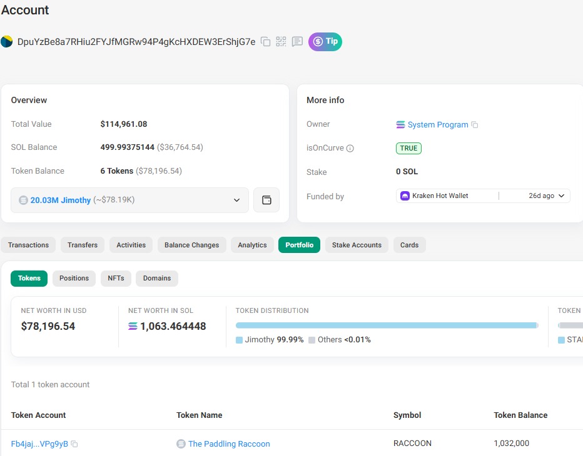Screen dimensions: 583x456
Task: Click the Jimothy token icon in dropdown
Action: tap(23, 200)
